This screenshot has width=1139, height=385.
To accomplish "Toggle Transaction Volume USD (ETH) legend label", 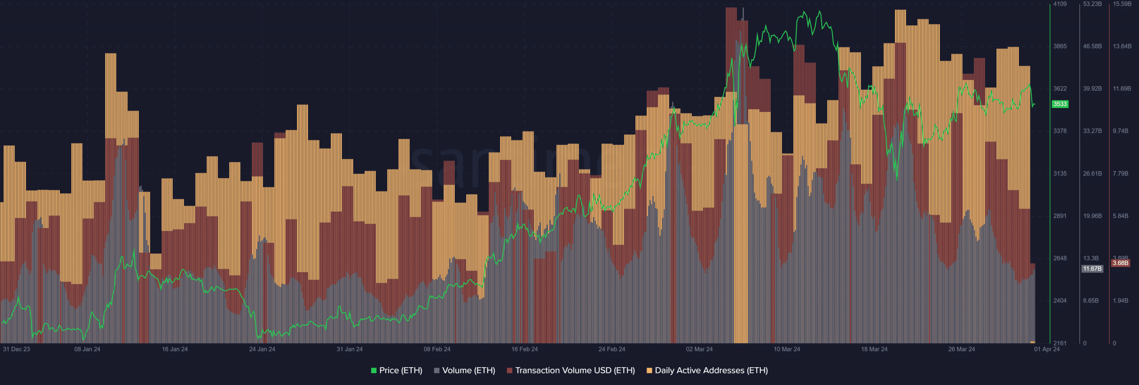I will point(575,370).
